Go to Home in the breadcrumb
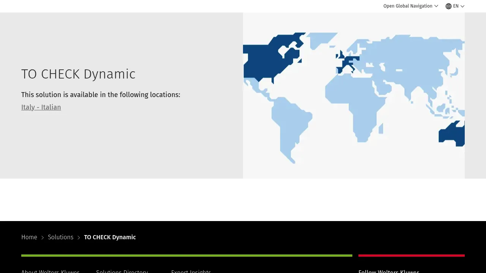Image resolution: width=486 pixels, height=273 pixels. (29, 237)
